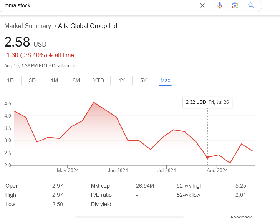Click the '4.5' y-axis label
This screenshot has width=280, height=218.
[8, 104]
